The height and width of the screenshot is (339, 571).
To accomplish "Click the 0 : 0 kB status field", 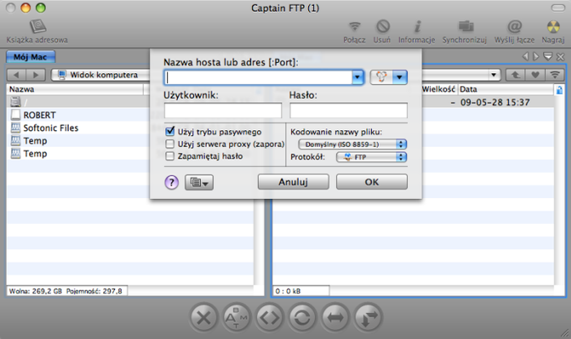I will pos(301,291).
